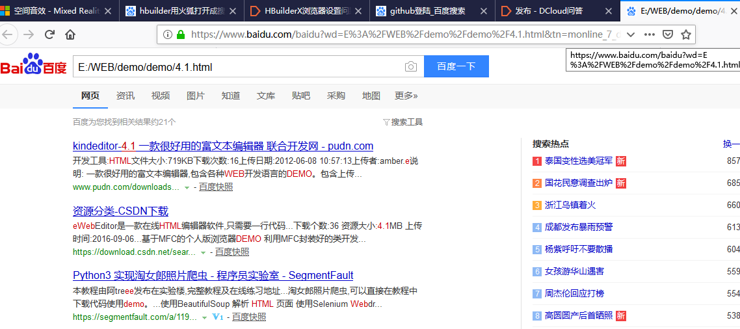Open hot search 周杰伦回应打榜

click(574, 294)
